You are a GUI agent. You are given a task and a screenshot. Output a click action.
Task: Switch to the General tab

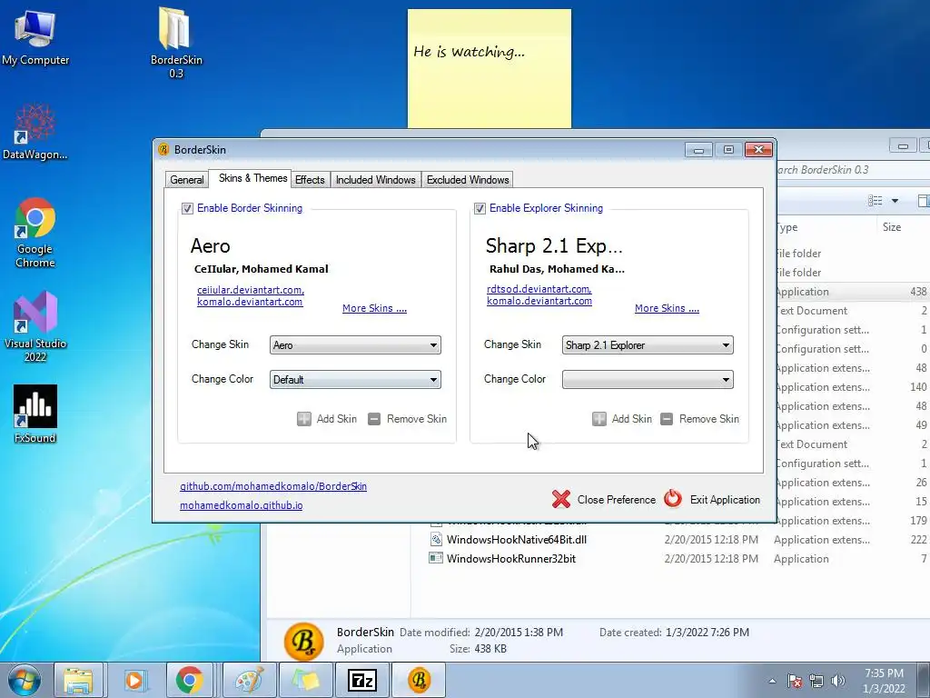point(187,180)
